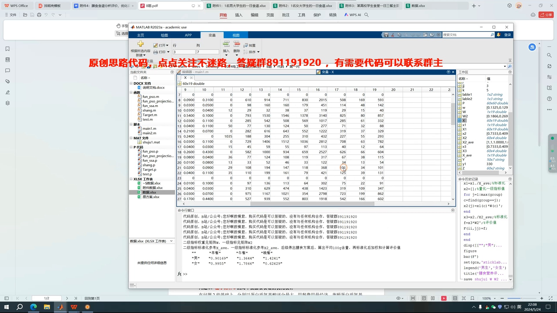Open the Workspace panel actions dropdown
This screenshot has height=313, width=557.
pos(510,72)
